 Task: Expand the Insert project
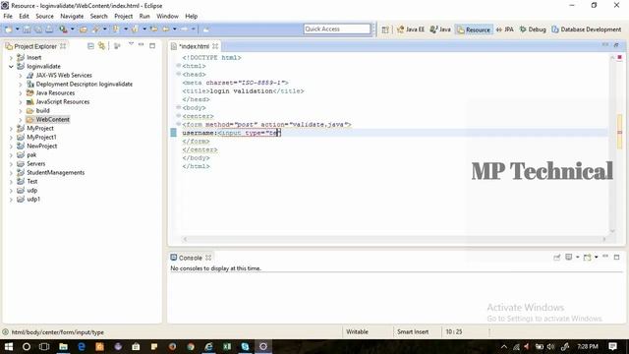point(11,57)
